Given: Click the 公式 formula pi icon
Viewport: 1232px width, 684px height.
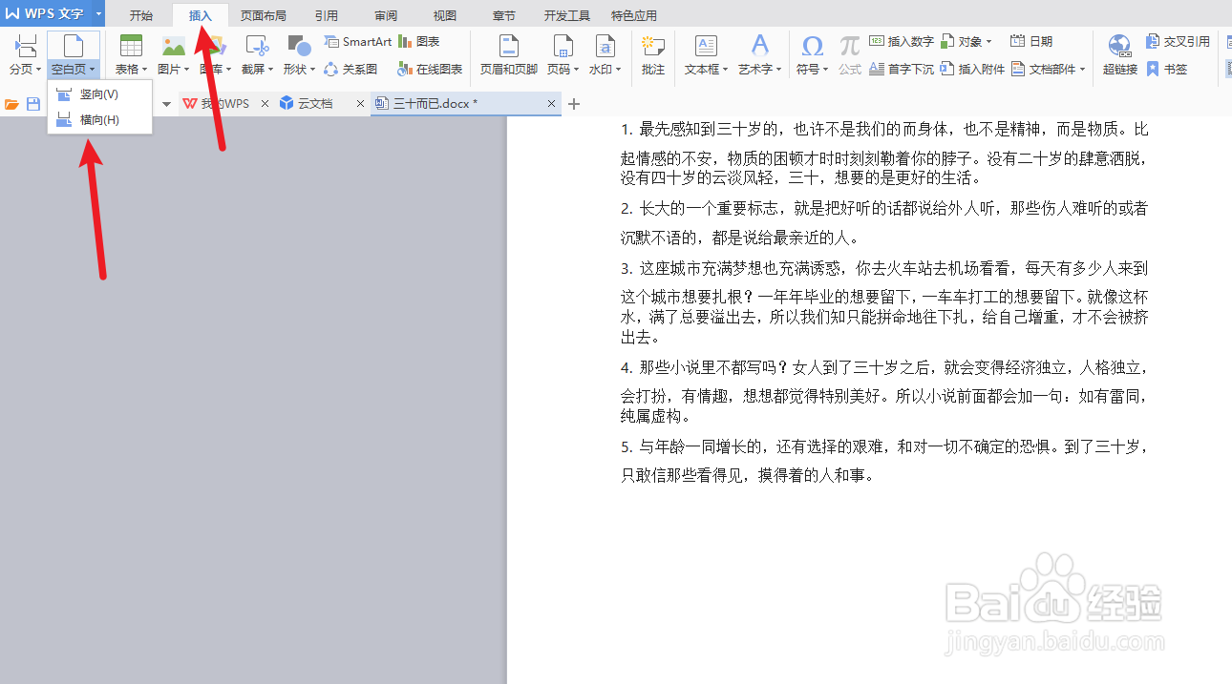Looking at the screenshot, I should pos(850,45).
